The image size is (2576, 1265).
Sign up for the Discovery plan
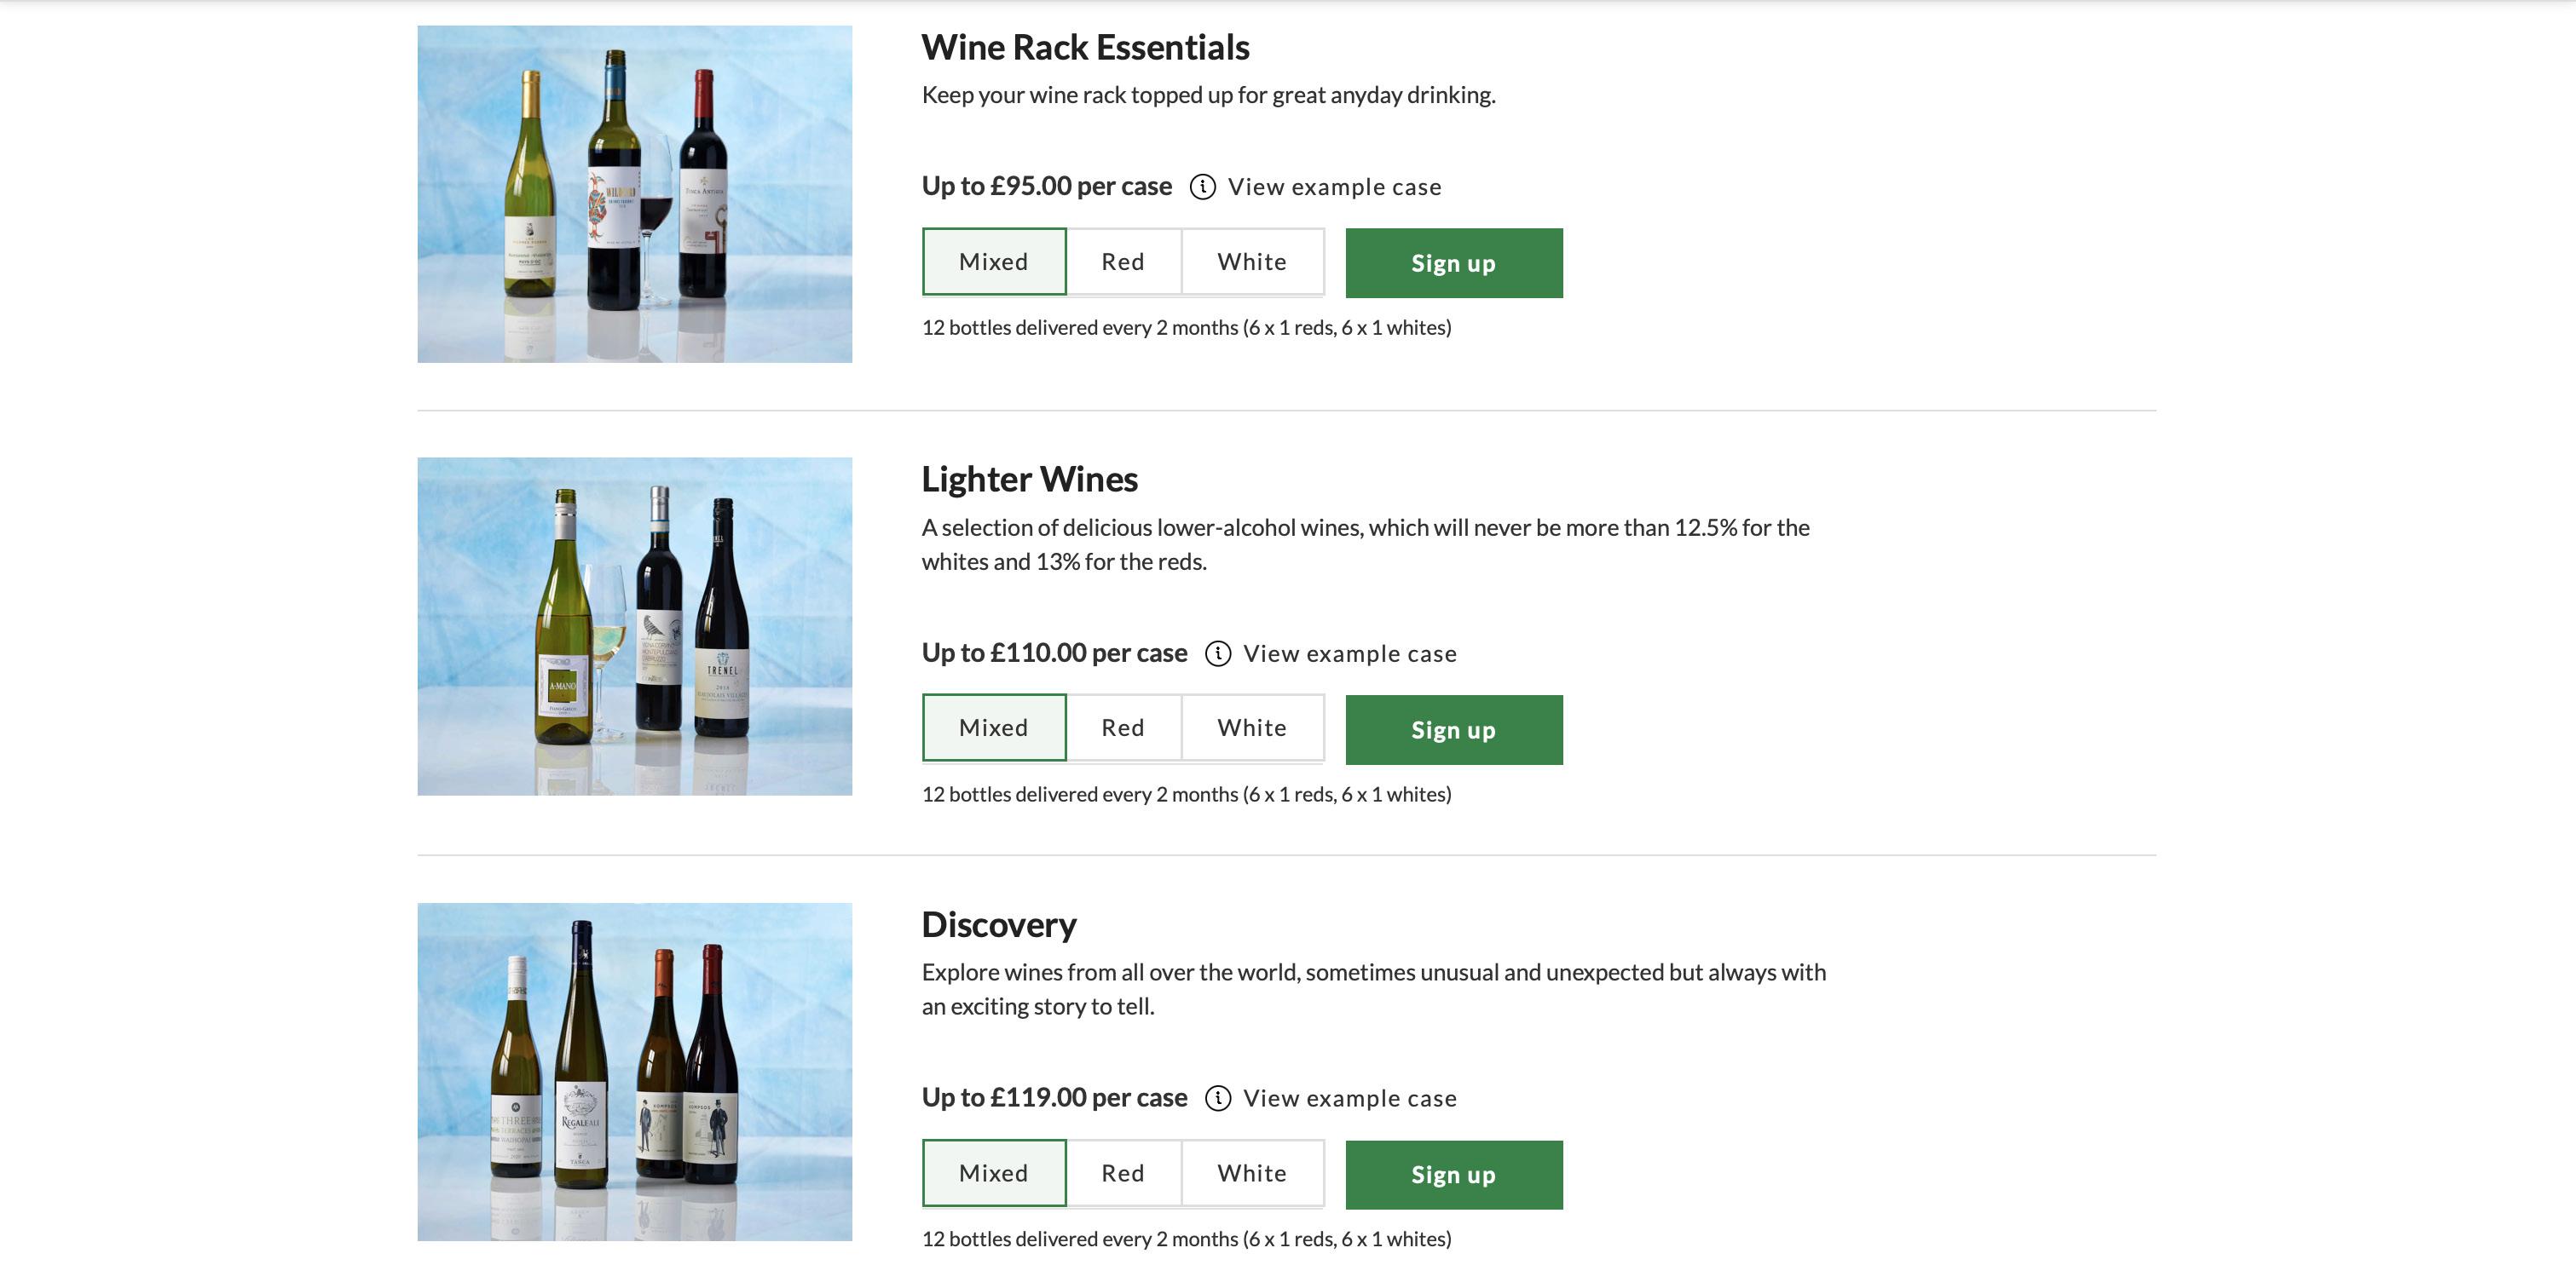1453,1175
